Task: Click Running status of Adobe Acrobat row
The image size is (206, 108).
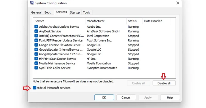Action: coord(133,27)
